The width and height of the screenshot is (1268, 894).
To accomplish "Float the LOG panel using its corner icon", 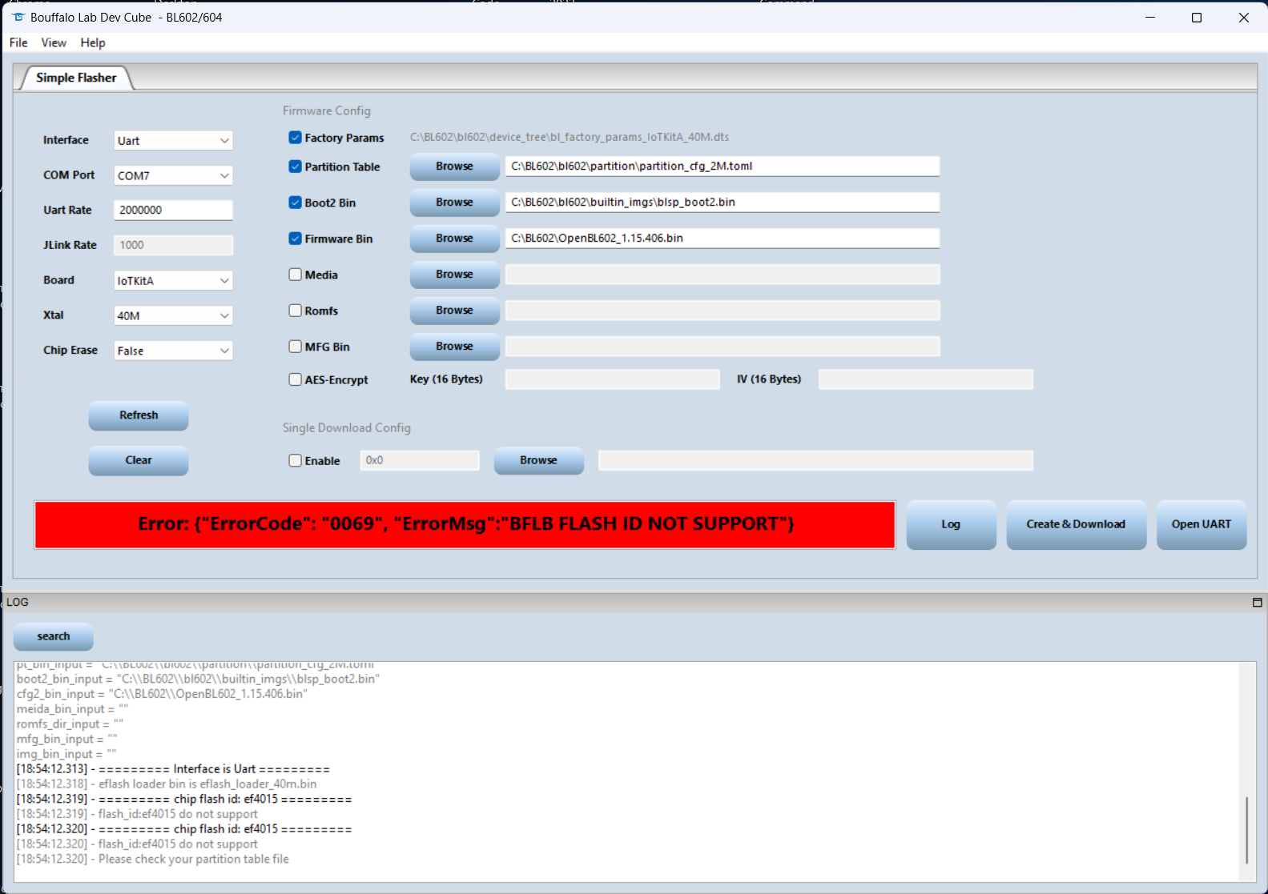I will (x=1257, y=603).
